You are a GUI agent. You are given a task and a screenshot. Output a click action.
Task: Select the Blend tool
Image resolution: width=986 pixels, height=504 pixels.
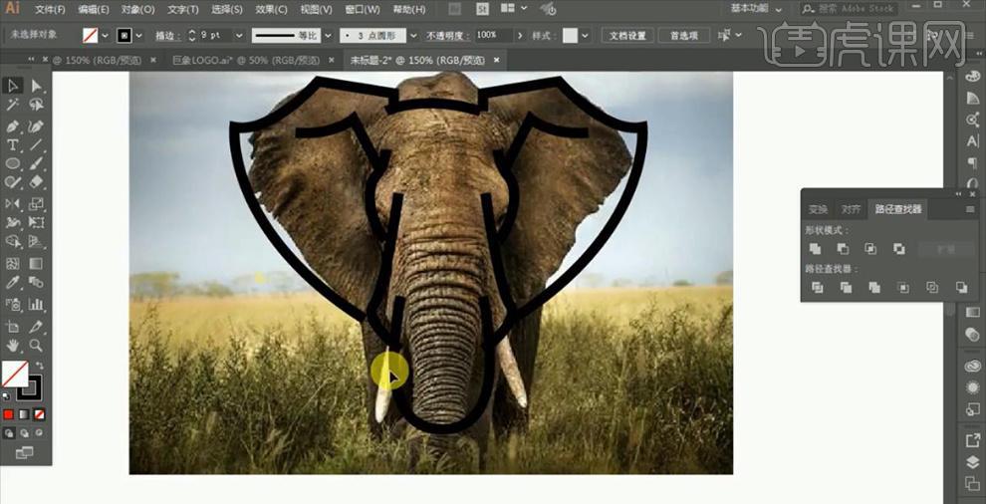[37, 283]
